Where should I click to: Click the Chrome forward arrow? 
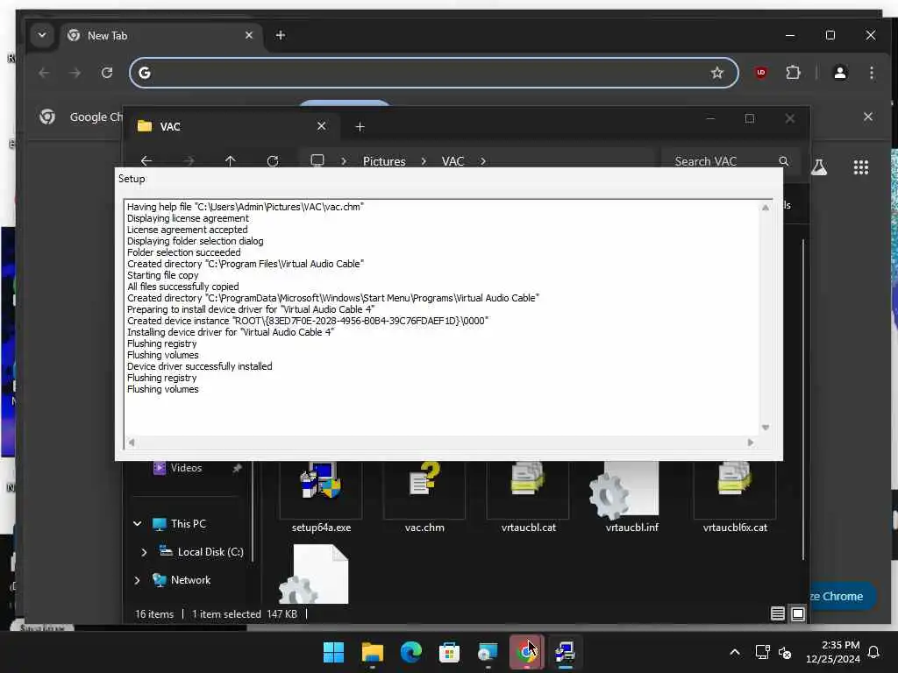click(x=75, y=73)
